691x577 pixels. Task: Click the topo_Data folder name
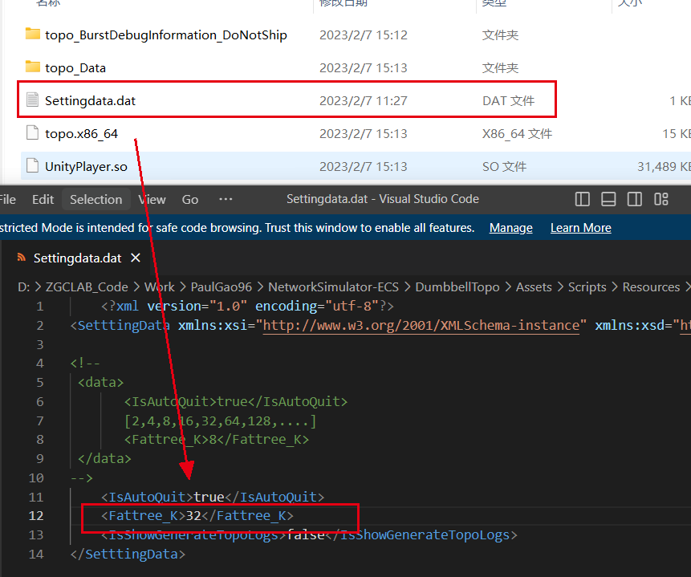[75, 68]
